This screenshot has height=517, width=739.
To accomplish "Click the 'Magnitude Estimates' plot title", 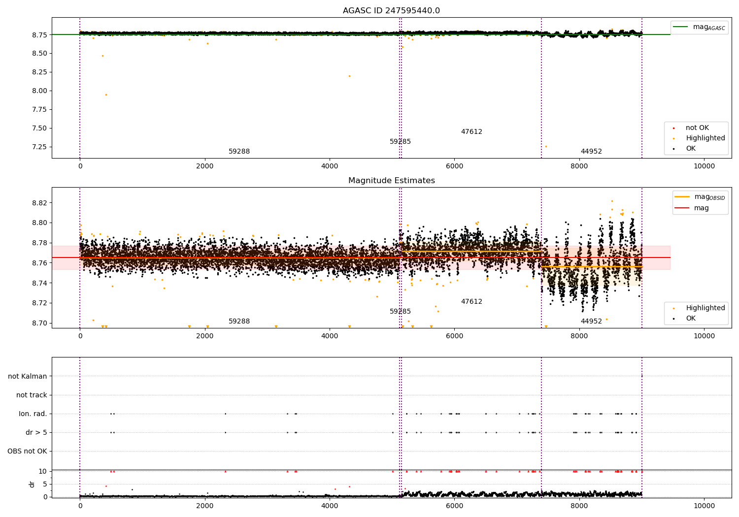I will pos(391,181).
